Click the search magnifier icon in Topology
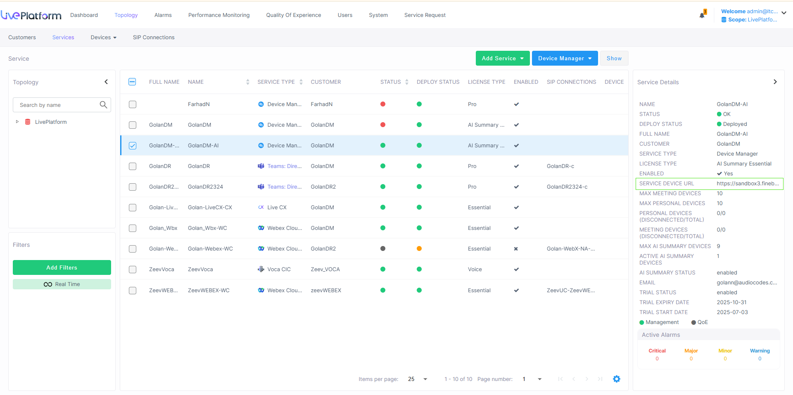 pyautogui.click(x=103, y=105)
